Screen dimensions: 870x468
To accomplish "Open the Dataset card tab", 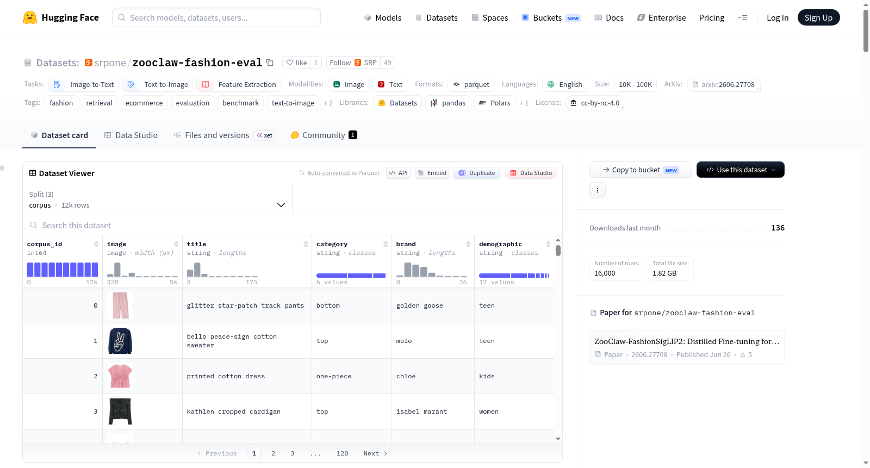I will click(x=59, y=135).
